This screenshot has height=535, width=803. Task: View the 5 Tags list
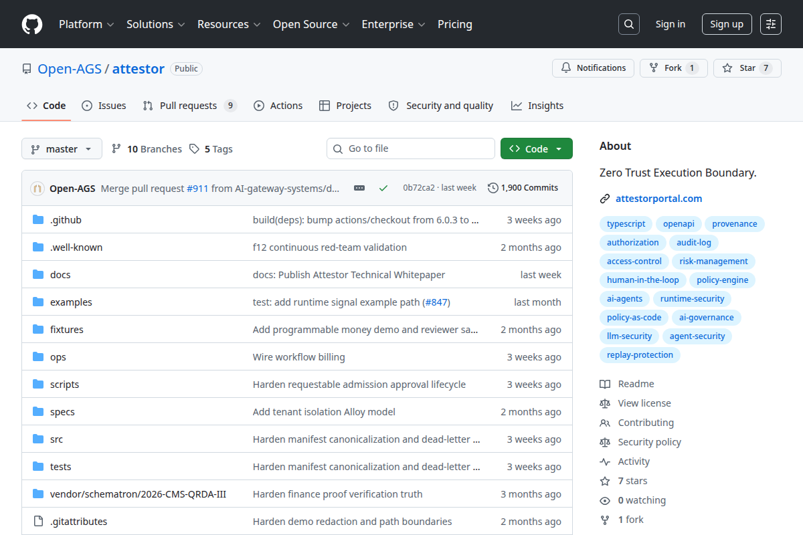211,149
